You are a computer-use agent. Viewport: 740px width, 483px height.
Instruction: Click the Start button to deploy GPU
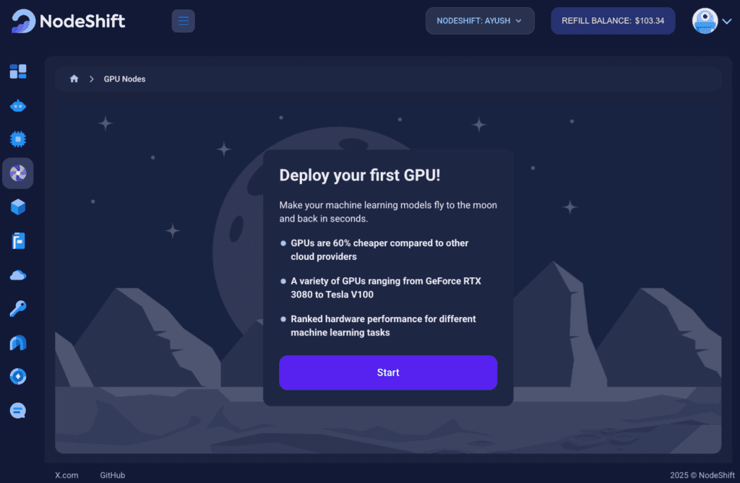[388, 373]
